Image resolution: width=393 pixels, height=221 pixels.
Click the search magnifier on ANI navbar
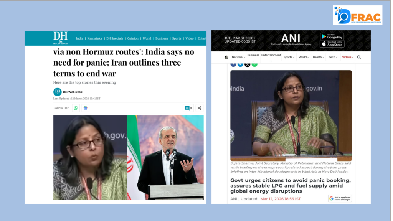tap(359, 57)
